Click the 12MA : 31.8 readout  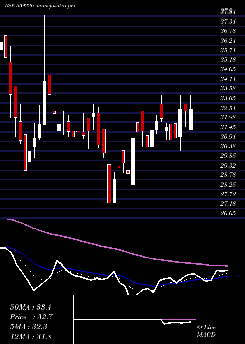30,336
